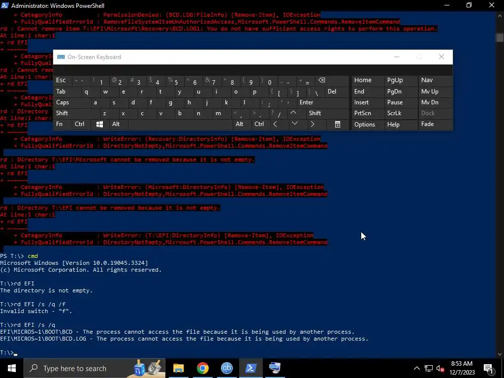The width and height of the screenshot is (504, 378).
Task: Click the context menu key on keyboard
Action: point(338,124)
